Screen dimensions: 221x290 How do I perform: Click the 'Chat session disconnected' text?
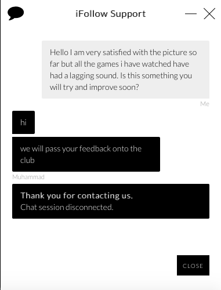[x=67, y=207]
